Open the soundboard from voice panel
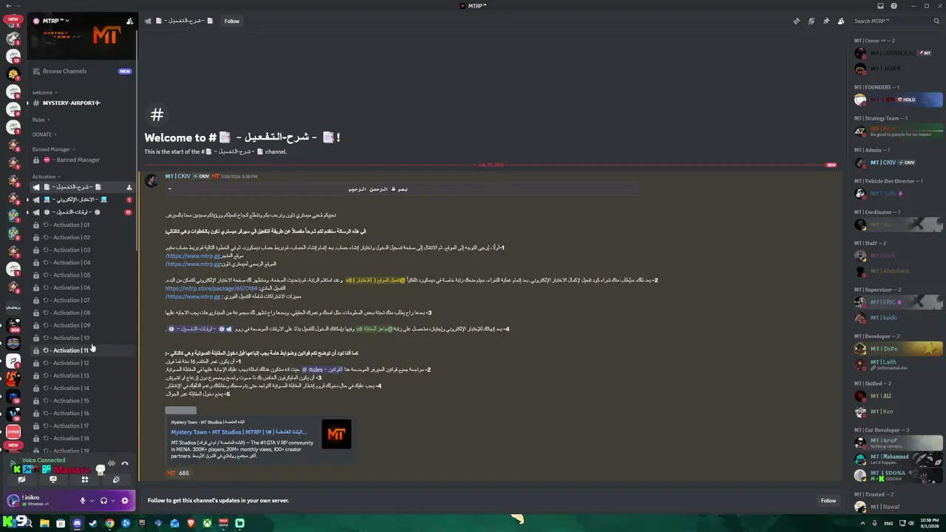 point(116,480)
